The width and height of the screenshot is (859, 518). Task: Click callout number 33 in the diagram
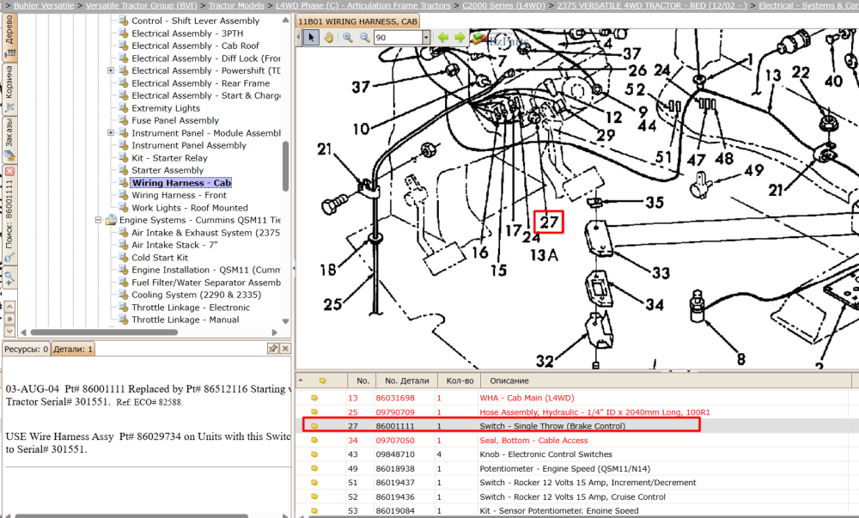coord(661,272)
